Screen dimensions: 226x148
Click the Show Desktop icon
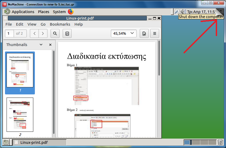point(6,142)
